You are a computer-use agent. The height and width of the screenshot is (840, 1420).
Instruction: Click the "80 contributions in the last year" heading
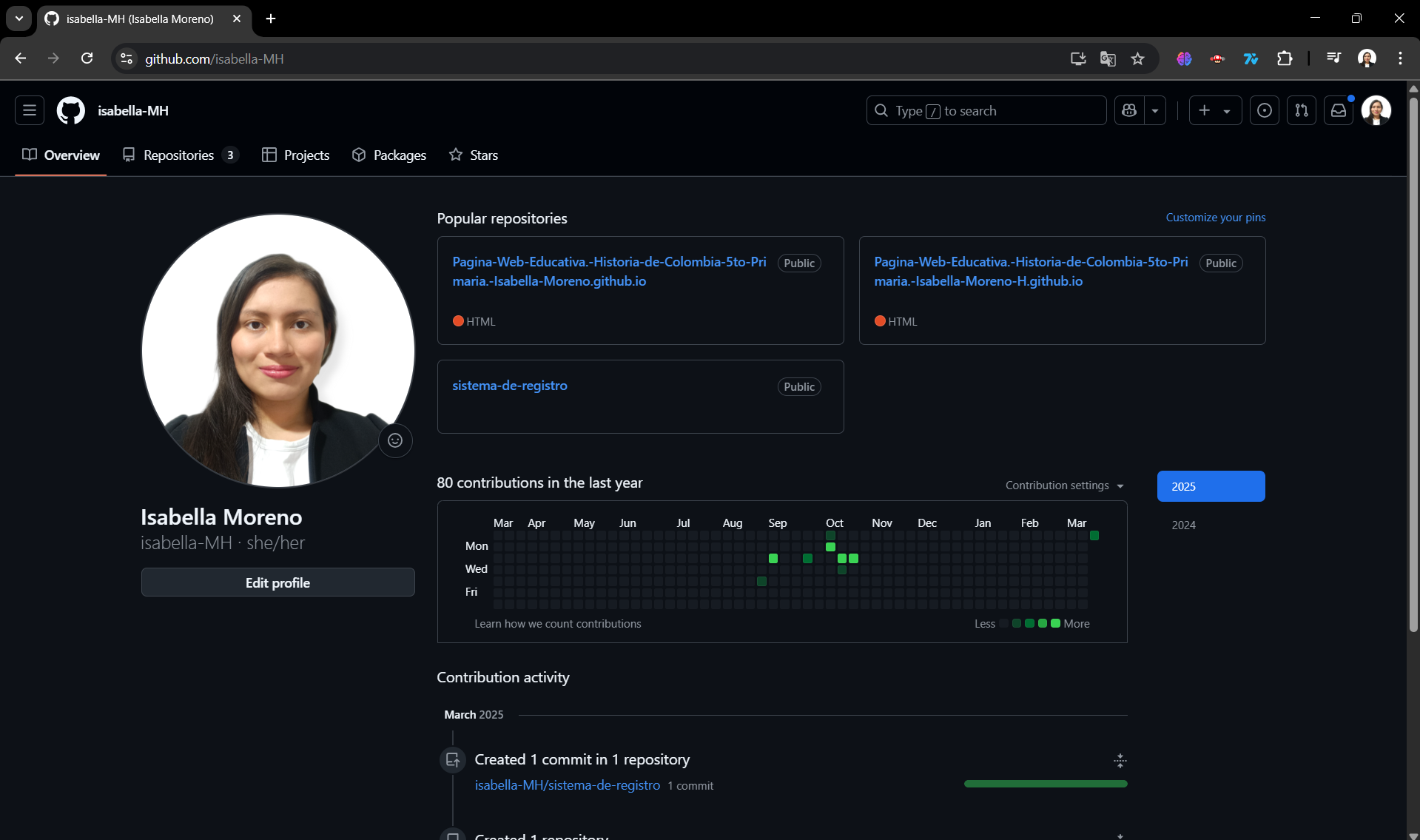(539, 483)
